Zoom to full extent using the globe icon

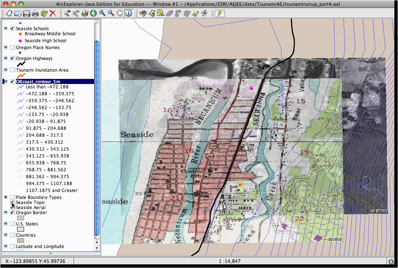pyautogui.click(x=93, y=13)
